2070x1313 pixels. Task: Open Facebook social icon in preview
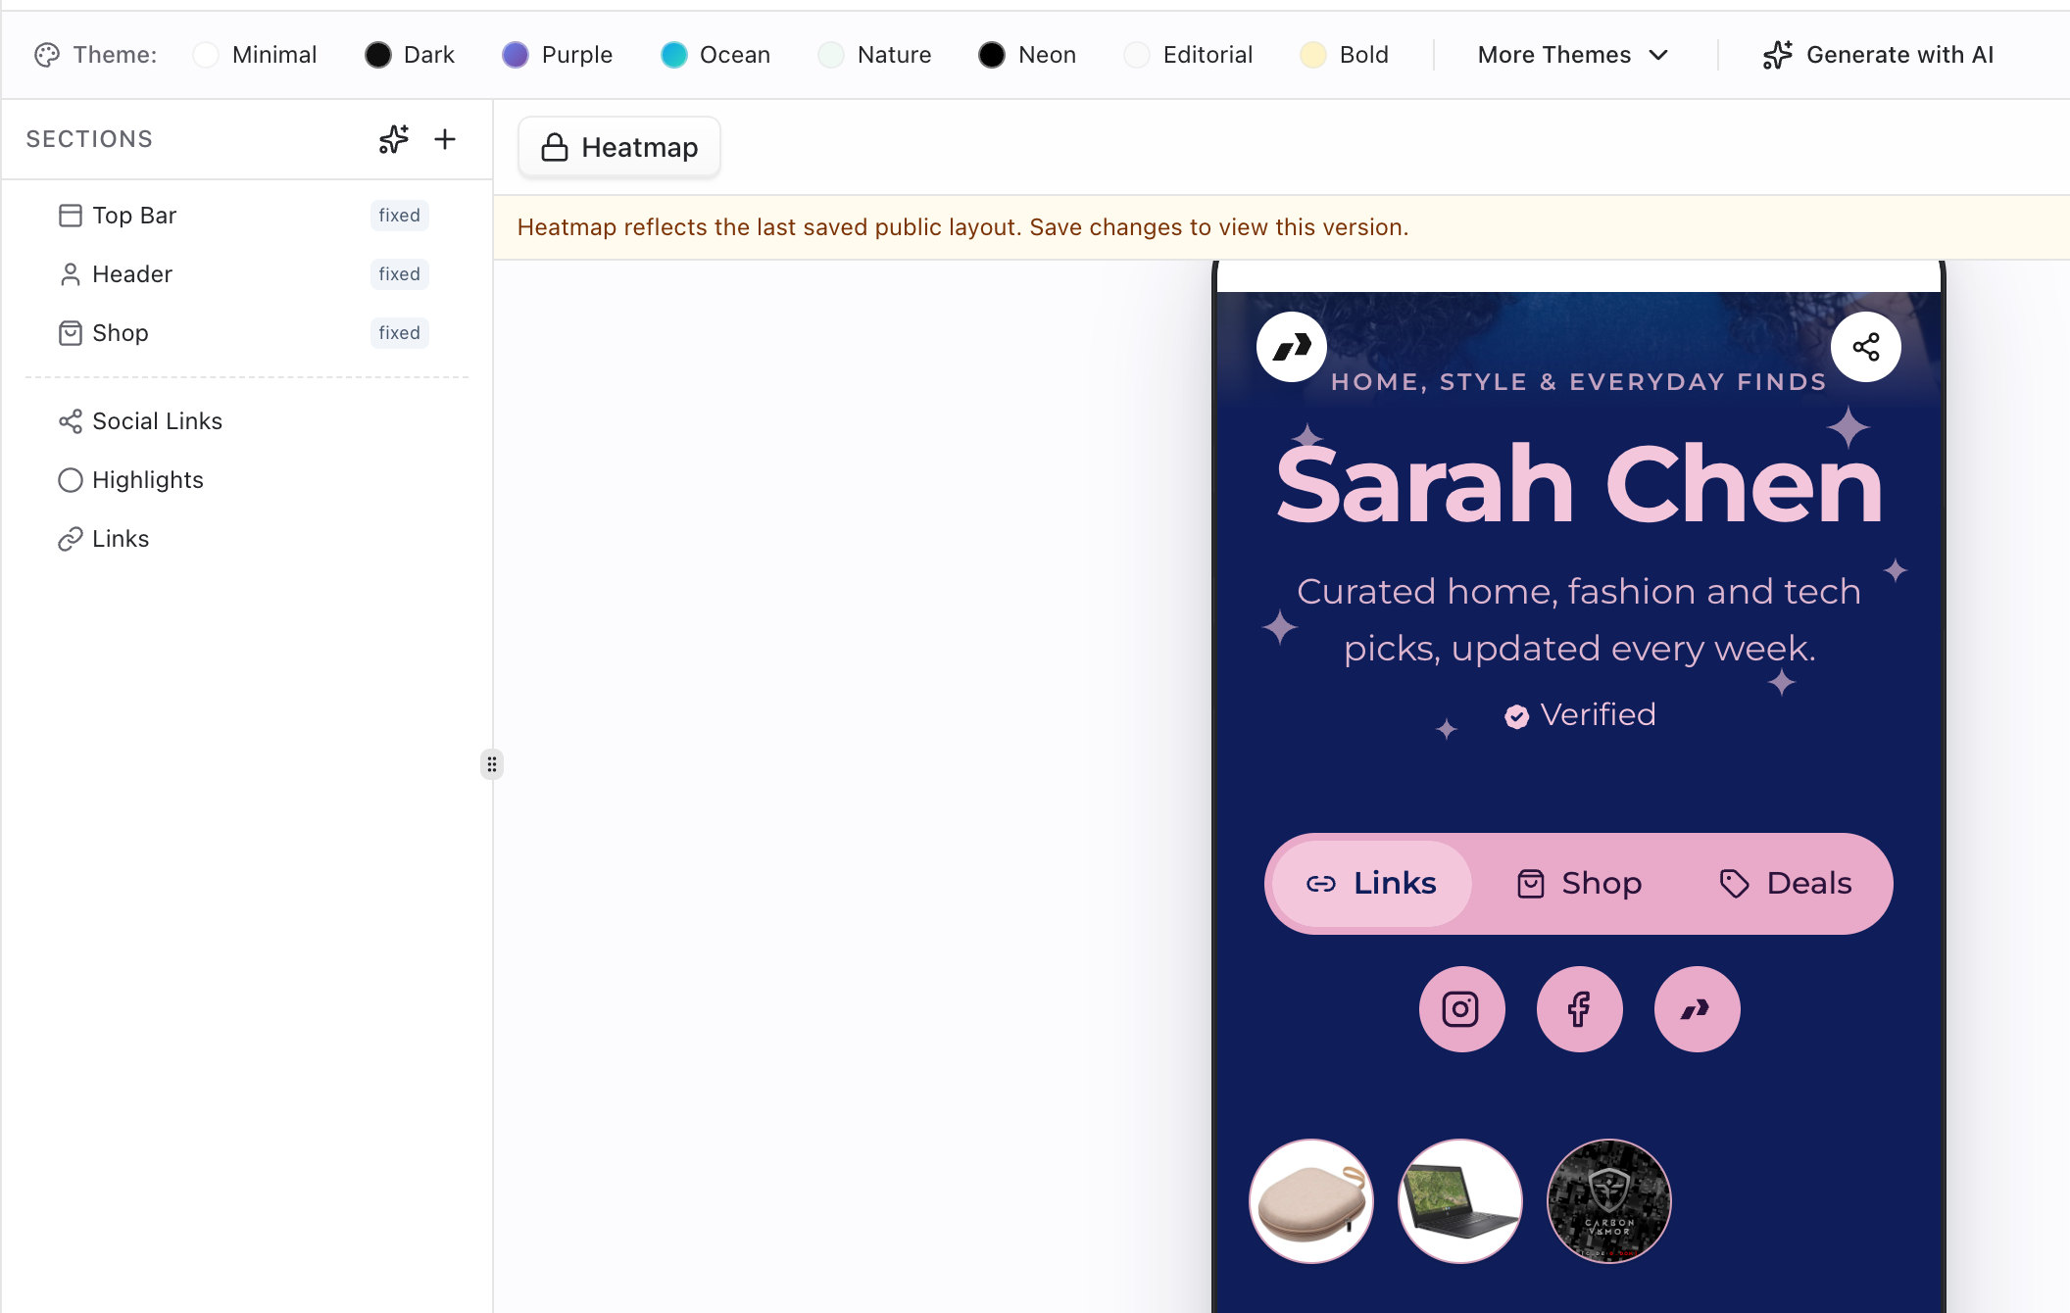(x=1579, y=1009)
